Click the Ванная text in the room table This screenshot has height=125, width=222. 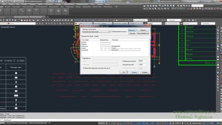click(189, 49)
